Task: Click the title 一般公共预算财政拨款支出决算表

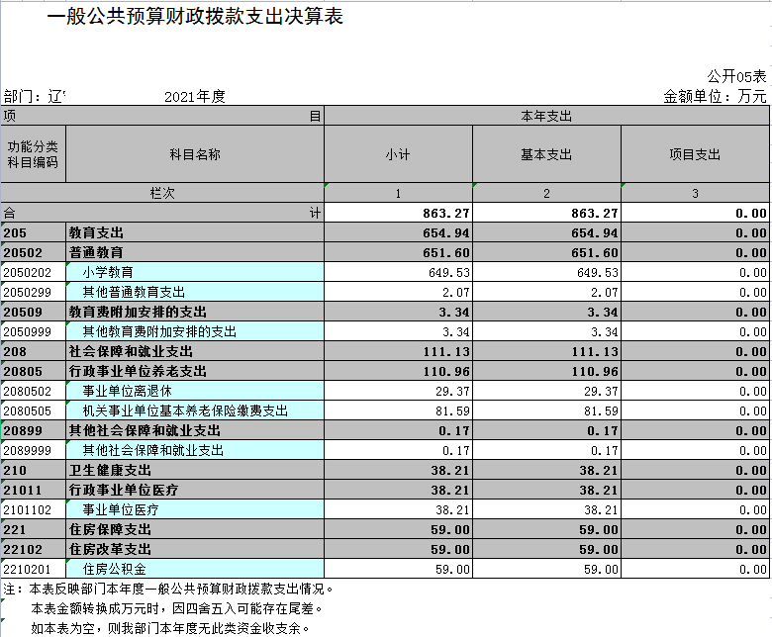Action: point(195,17)
